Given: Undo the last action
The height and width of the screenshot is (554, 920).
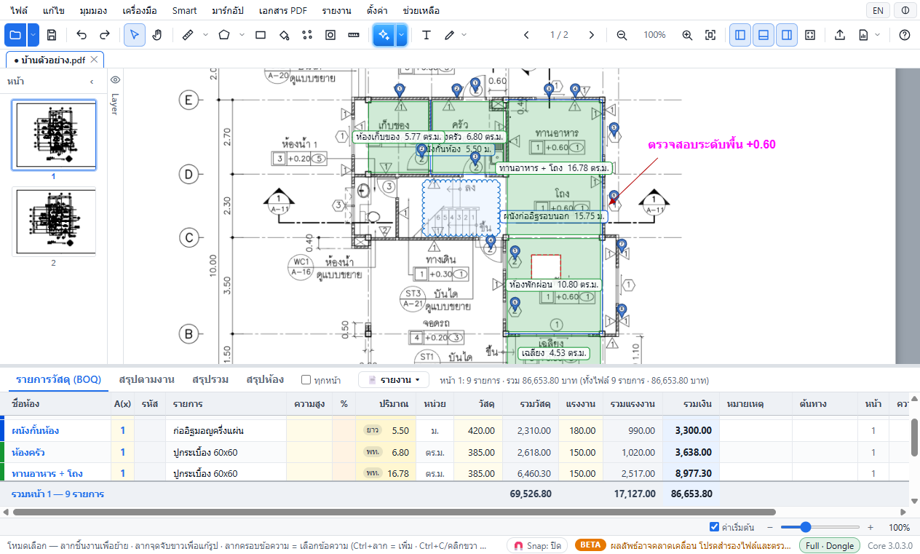Looking at the screenshot, I should pos(82,35).
